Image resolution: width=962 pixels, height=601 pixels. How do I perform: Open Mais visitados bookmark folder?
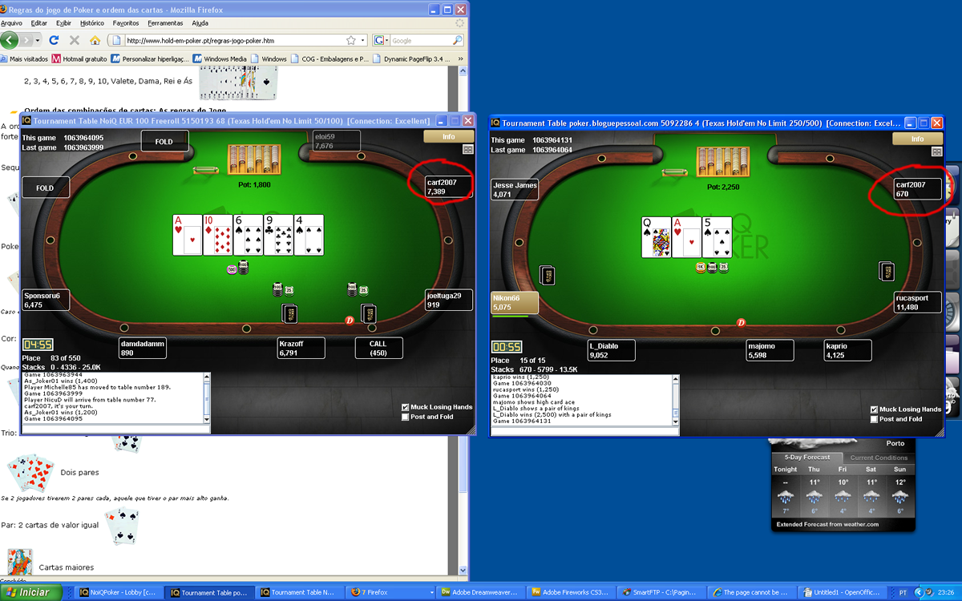pos(22,58)
